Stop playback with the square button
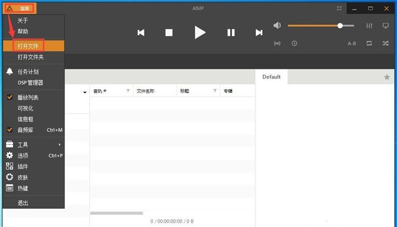 point(169,32)
